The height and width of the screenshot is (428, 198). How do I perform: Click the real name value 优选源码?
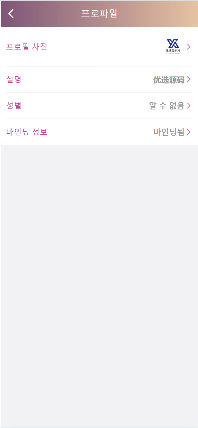(169, 80)
